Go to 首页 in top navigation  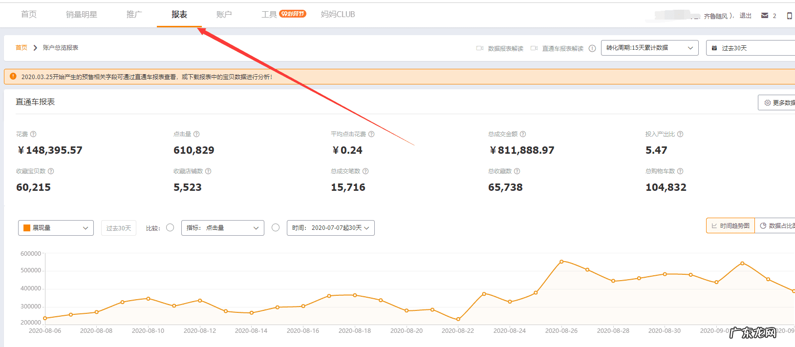click(29, 14)
